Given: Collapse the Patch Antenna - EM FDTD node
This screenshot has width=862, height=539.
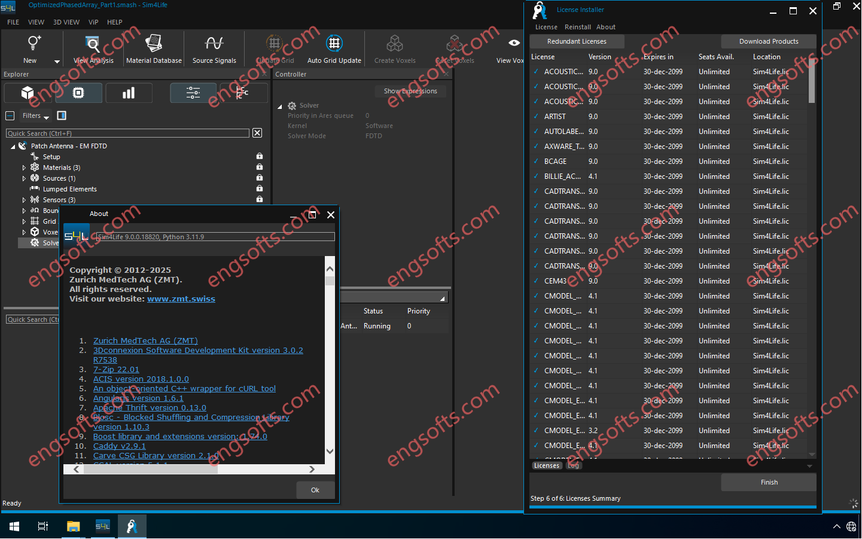Looking at the screenshot, I should coord(13,147).
